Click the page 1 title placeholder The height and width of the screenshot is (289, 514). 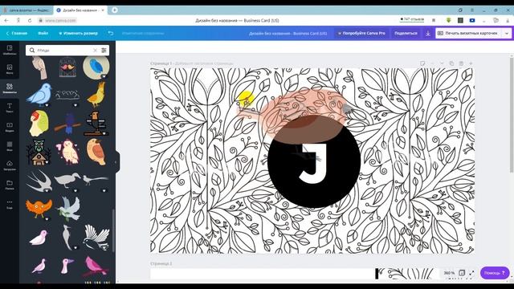click(x=204, y=63)
